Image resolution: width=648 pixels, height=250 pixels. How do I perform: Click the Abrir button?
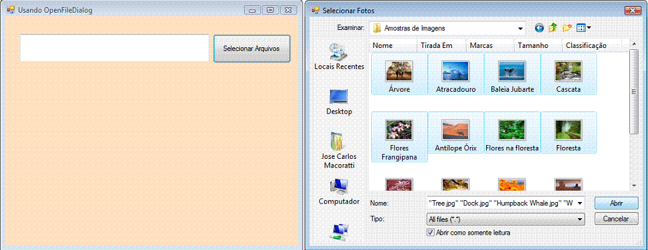616,203
